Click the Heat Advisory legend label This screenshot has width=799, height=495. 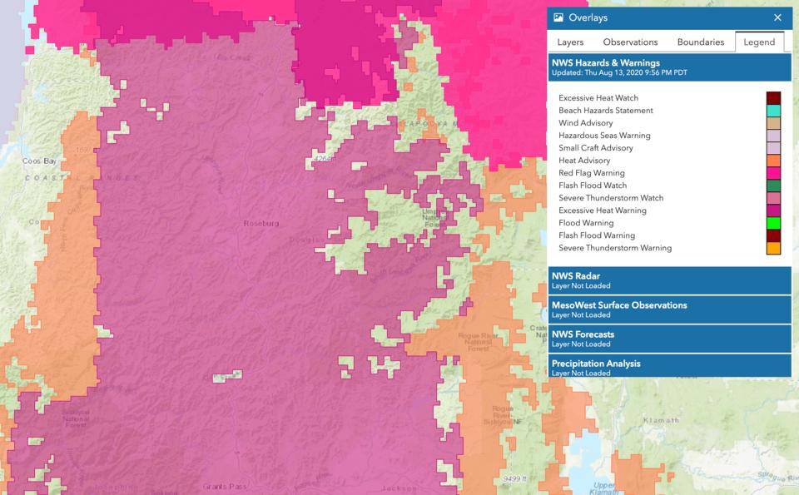584,161
